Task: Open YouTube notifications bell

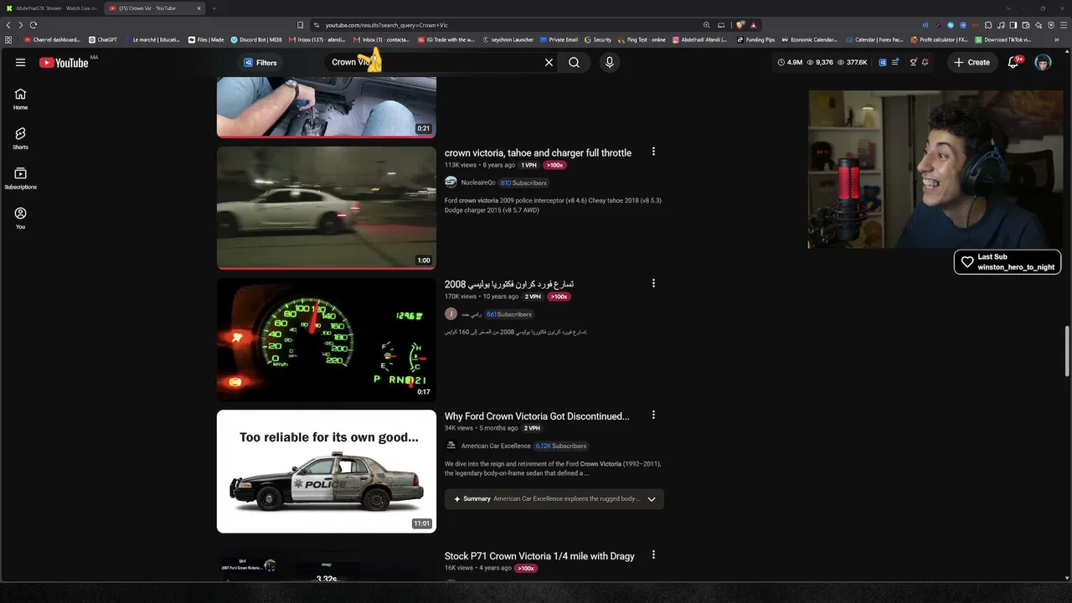Action: pos(1013,63)
